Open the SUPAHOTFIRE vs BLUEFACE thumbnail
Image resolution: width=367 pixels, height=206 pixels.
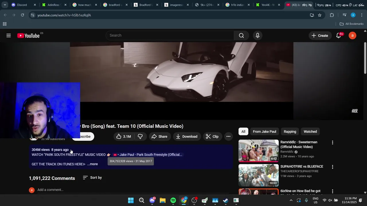258,175
